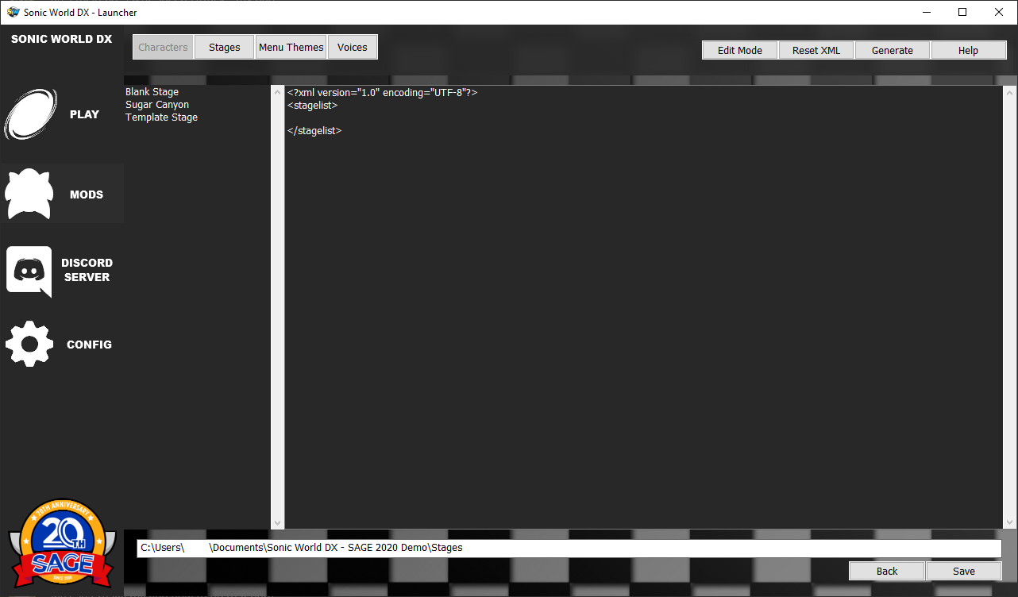Minimize the launcher window
The image size is (1018, 597).
click(926, 12)
